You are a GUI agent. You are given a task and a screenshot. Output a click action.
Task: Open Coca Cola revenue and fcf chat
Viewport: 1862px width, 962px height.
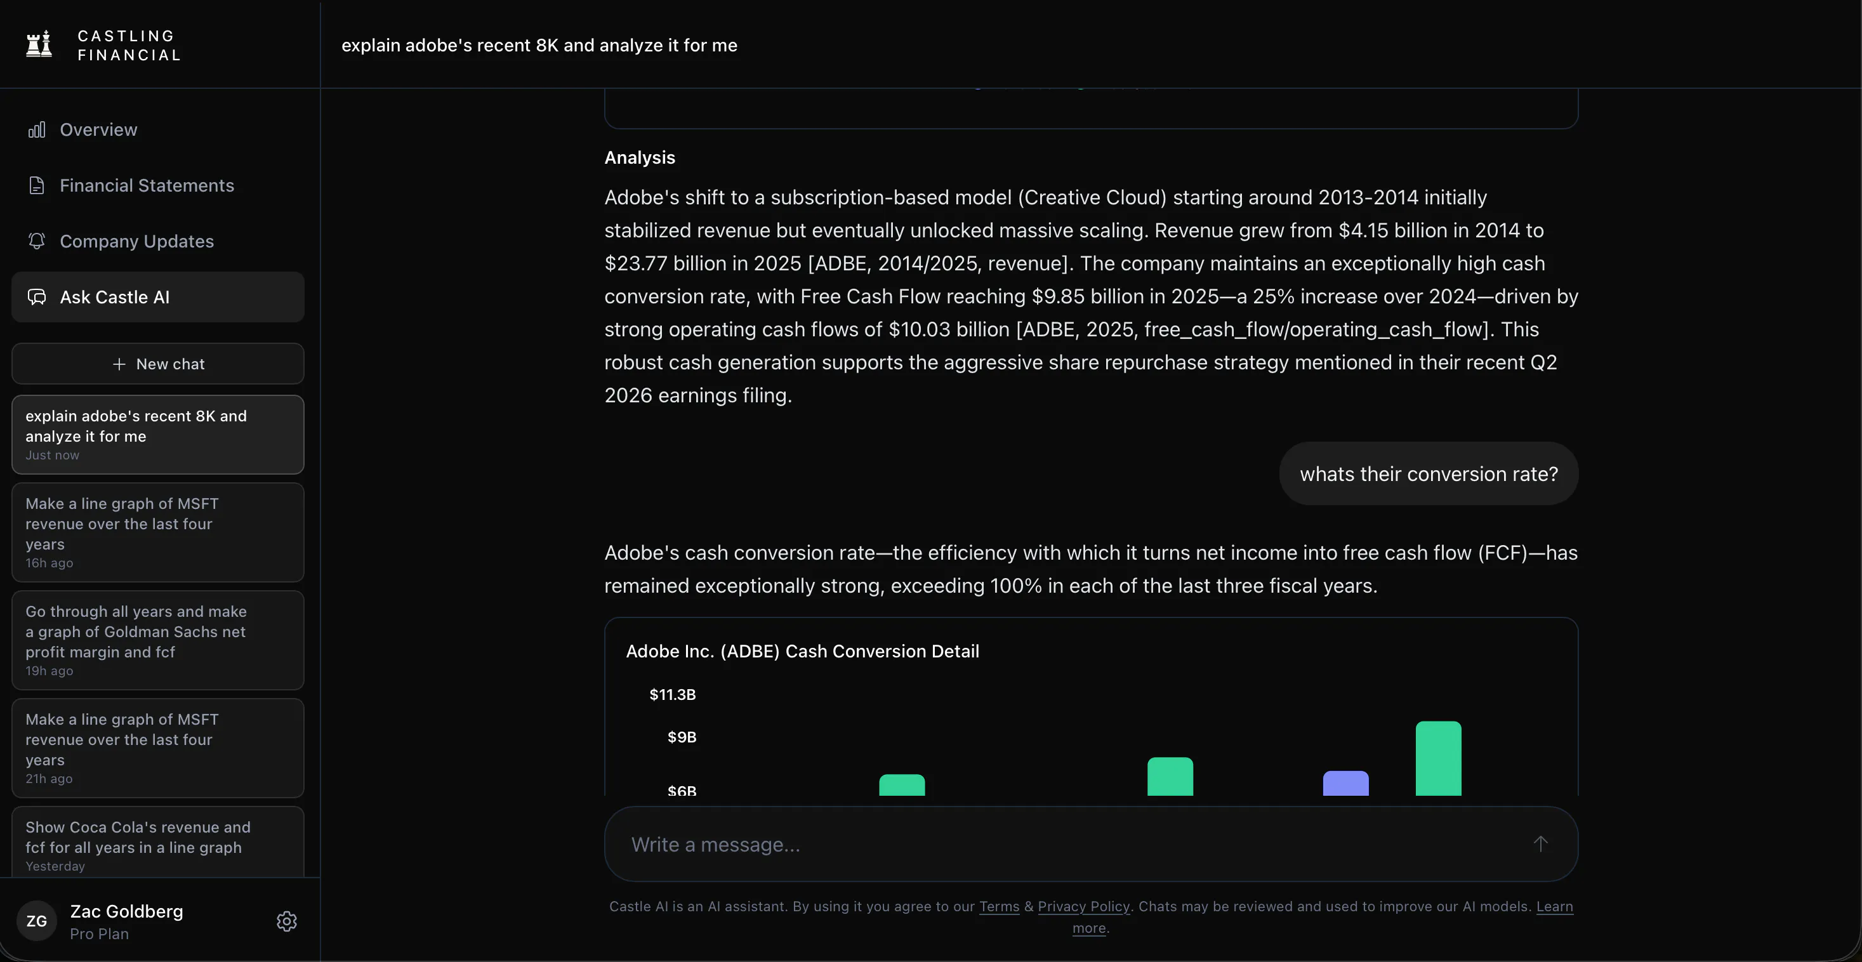tap(157, 843)
